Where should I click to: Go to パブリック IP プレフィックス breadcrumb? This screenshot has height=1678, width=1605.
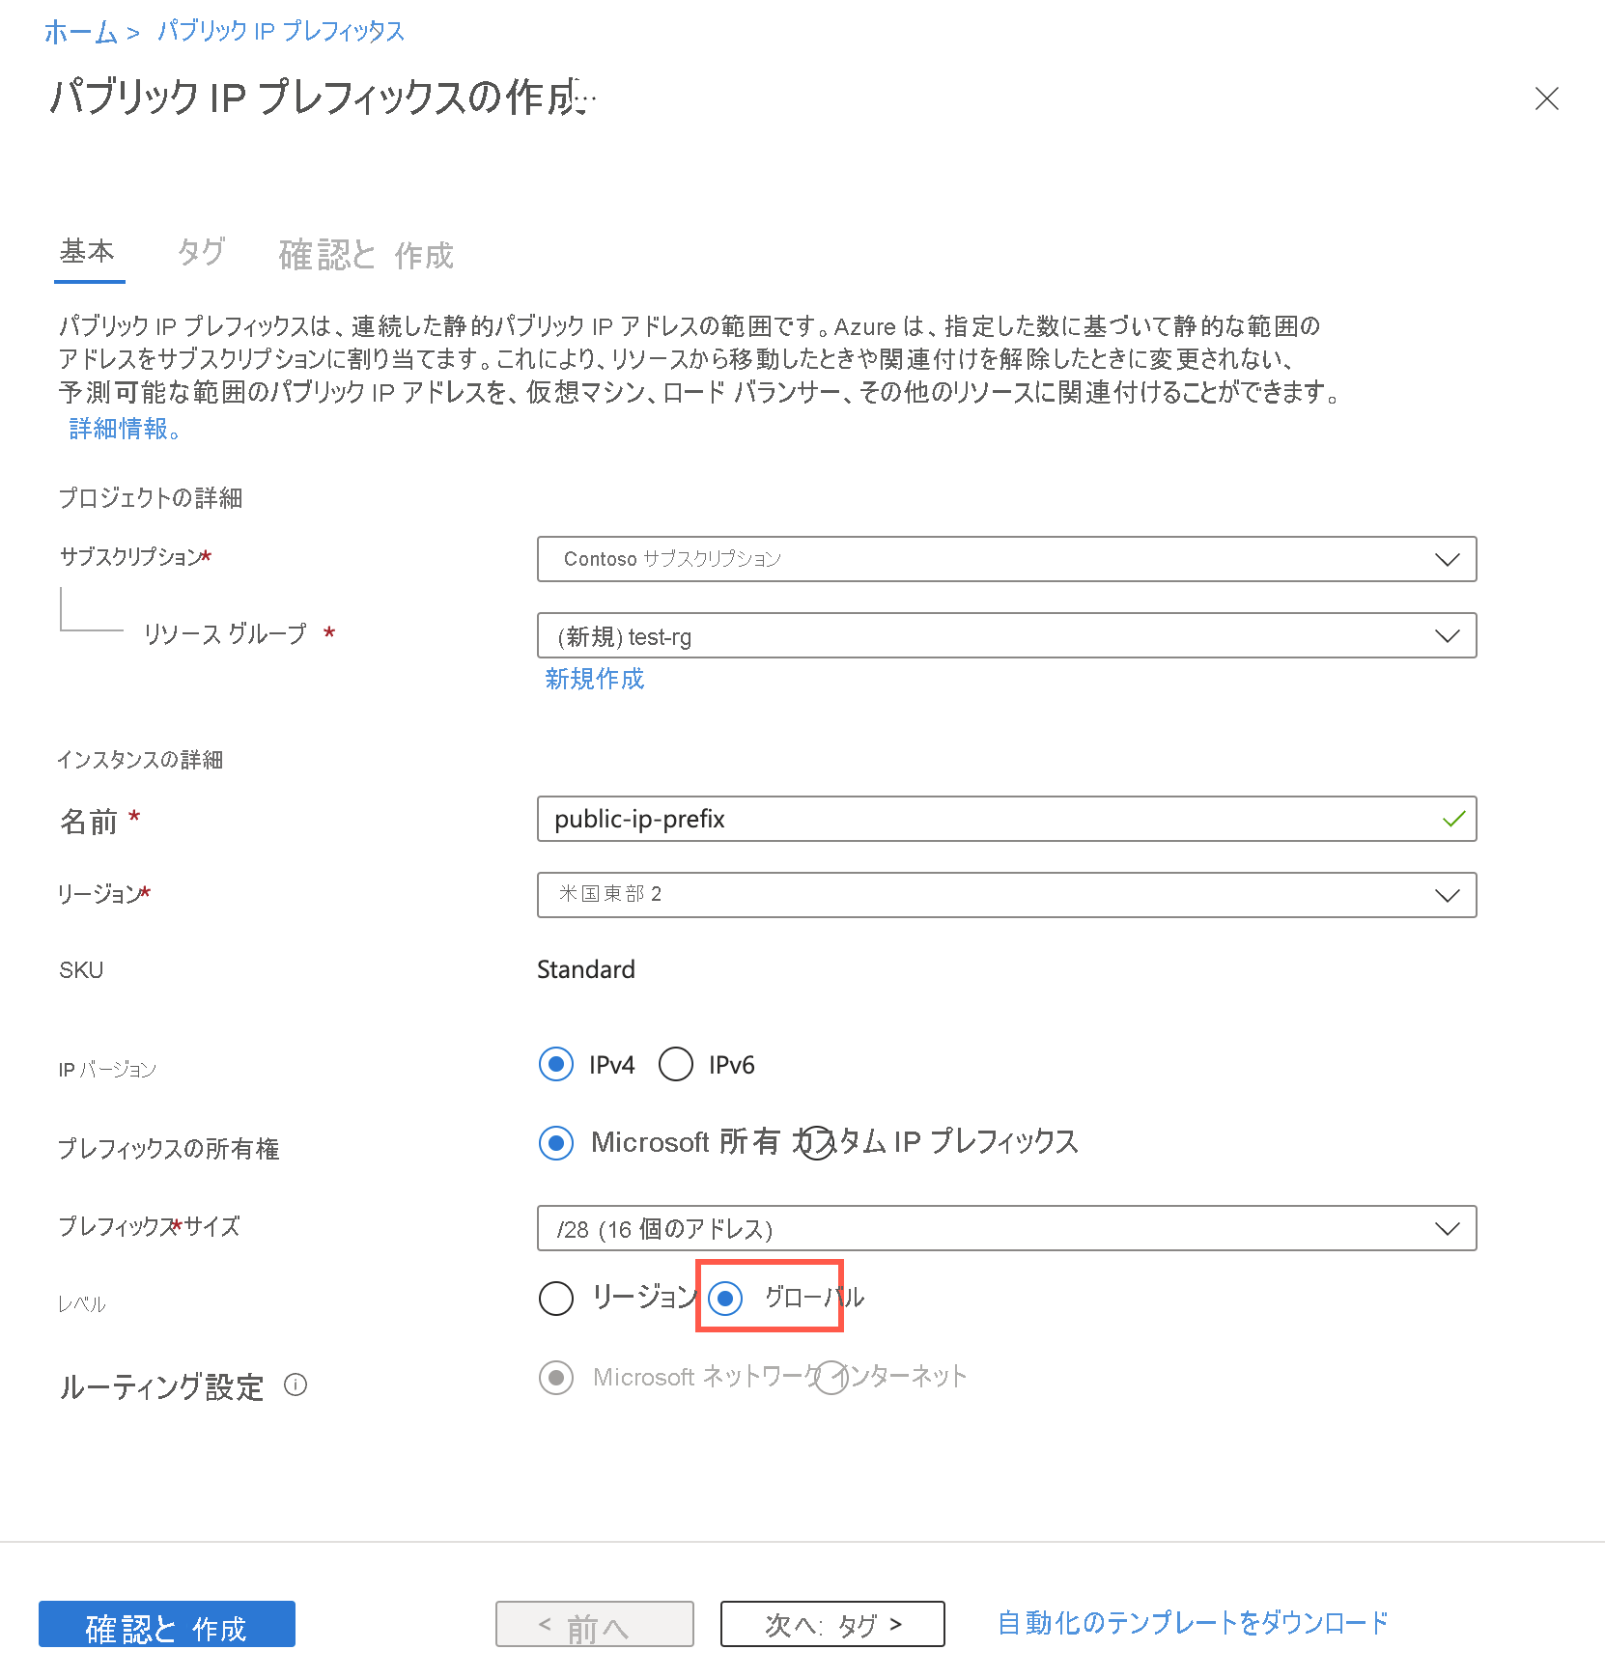coord(280,31)
